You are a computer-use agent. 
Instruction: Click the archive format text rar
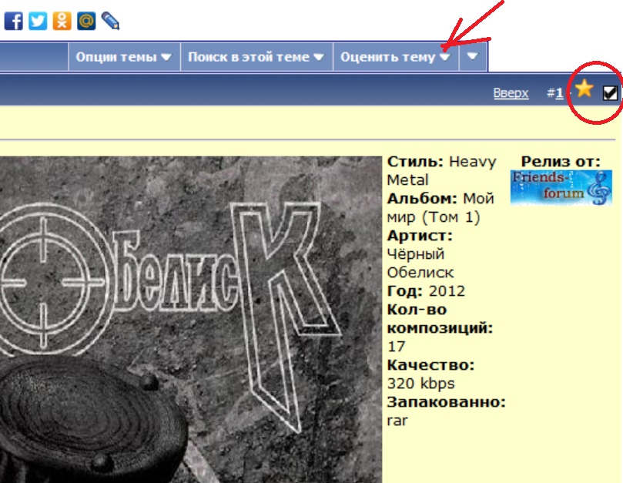(397, 421)
